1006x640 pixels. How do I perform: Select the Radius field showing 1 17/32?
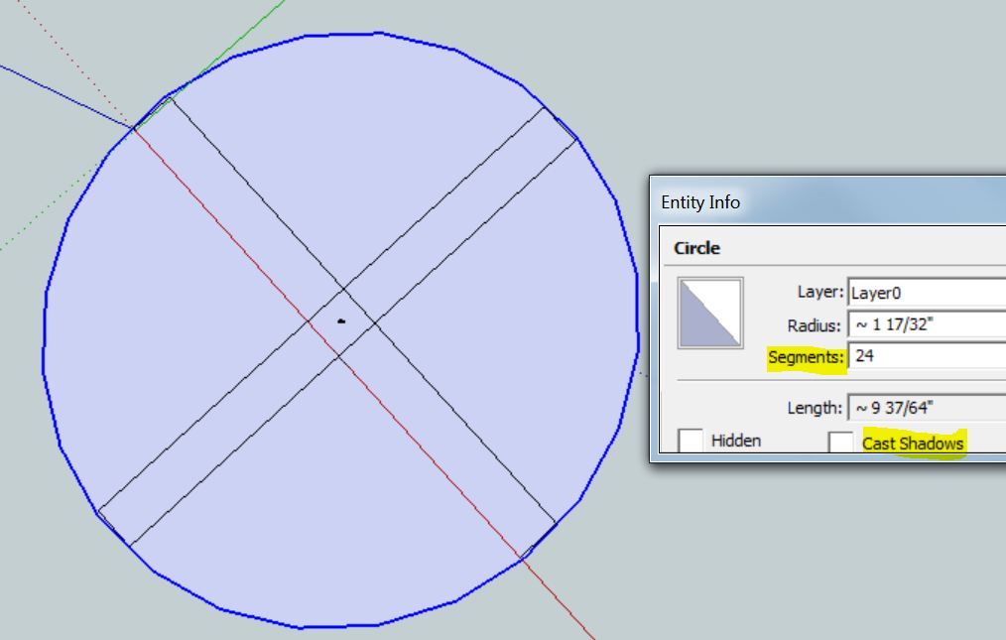(923, 323)
